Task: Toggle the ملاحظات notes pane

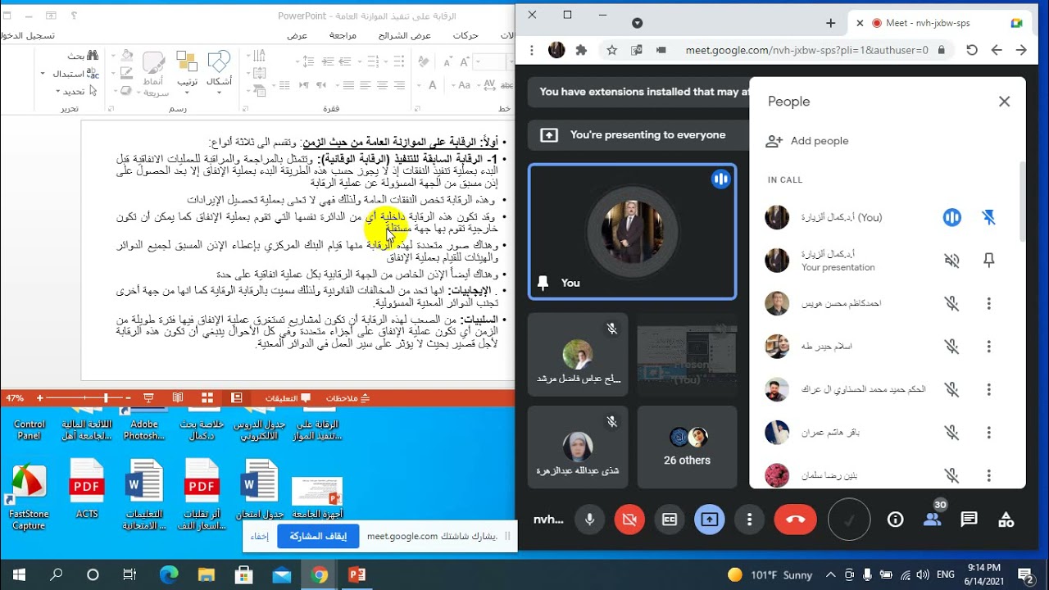Action: (348, 397)
